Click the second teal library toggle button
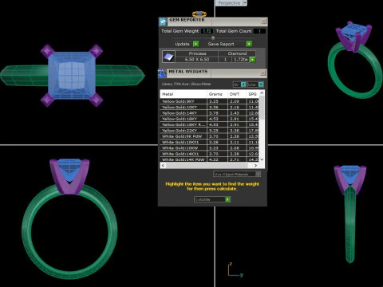Screen dimensions: 383x287 click(x=261, y=85)
